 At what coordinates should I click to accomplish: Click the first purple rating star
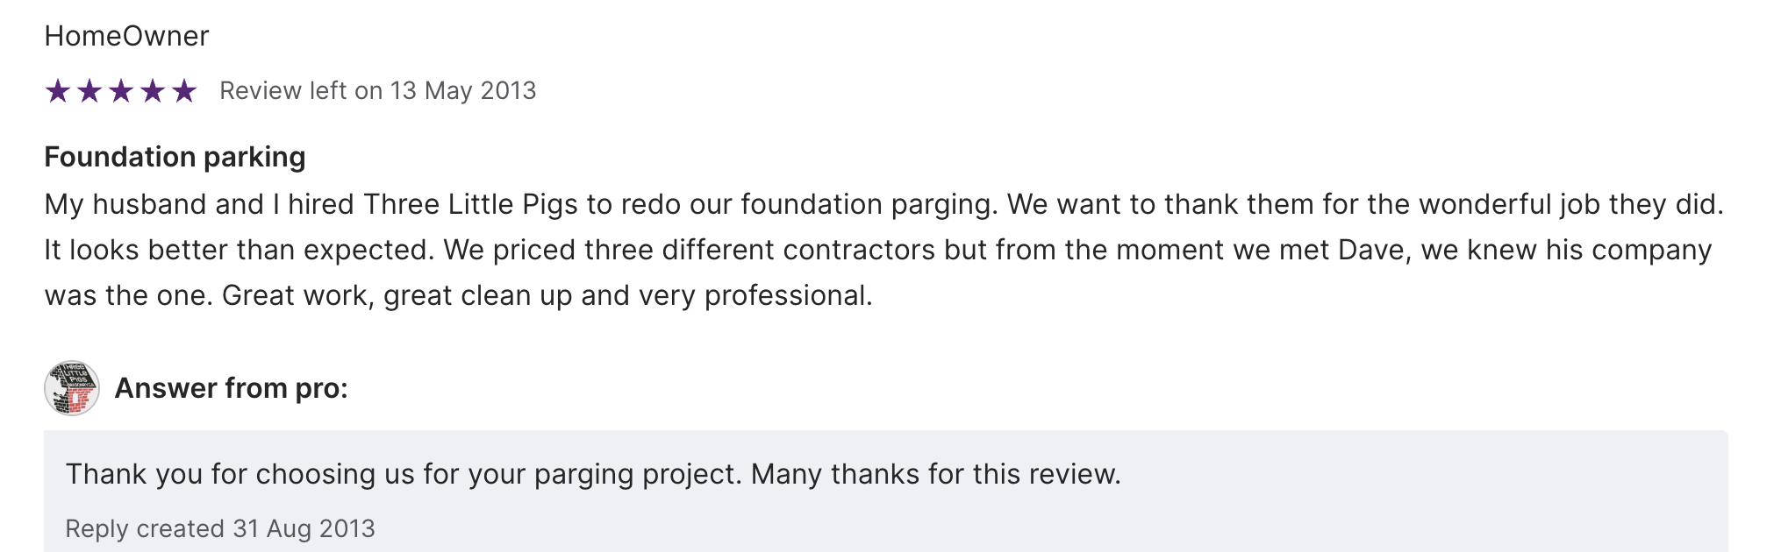58,90
